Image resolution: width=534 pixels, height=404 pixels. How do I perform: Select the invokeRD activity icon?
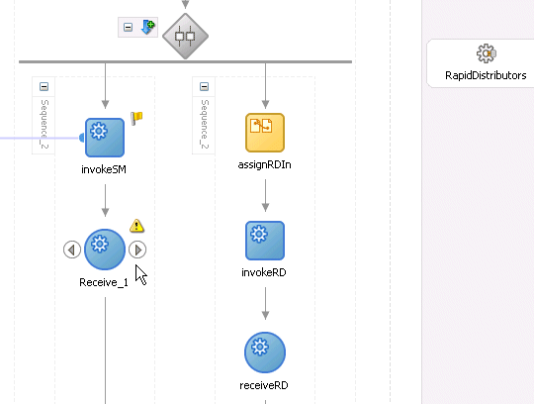point(265,241)
